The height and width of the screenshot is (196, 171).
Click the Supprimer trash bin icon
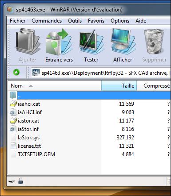pos(154,42)
